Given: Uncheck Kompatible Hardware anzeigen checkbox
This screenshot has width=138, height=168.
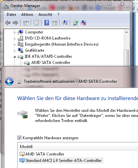Looking at the screenshot, I should 19,138.
